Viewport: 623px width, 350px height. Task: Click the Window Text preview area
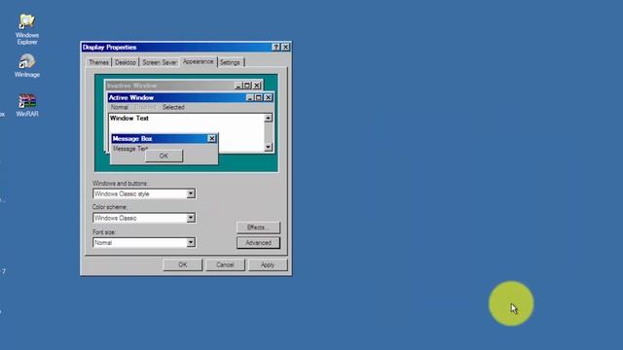[186, 133]
